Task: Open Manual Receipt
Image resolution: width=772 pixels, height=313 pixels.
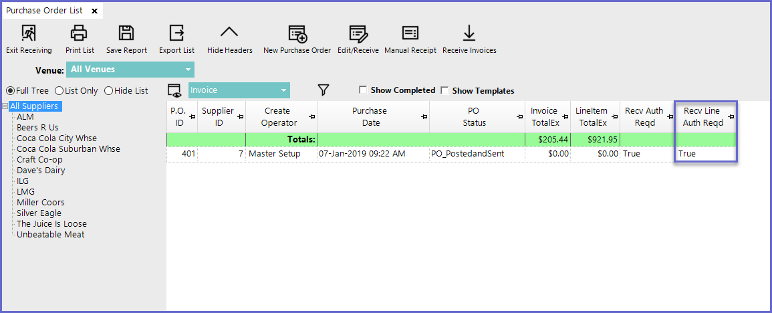Action: [x=410, y=33]
